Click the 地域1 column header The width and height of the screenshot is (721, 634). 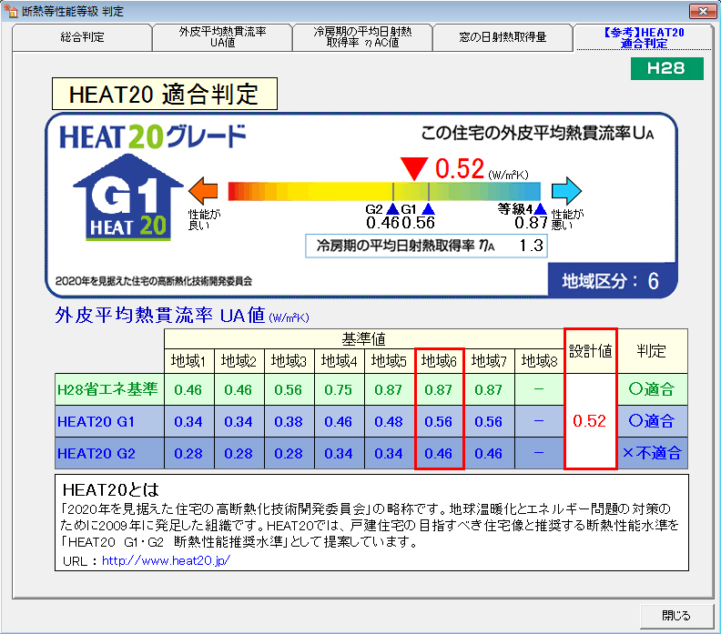tap(188, 361)
